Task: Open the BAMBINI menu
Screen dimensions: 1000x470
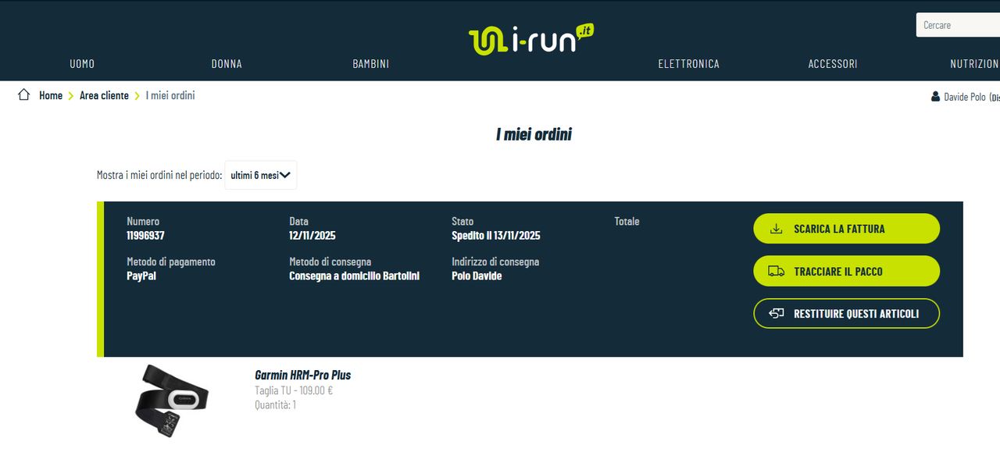Action: 371,64
